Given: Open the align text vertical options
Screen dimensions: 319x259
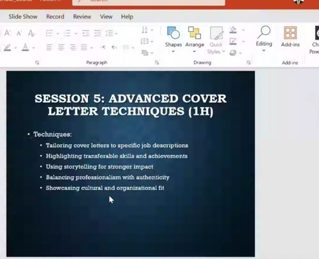Looking at the screenshot, I should (145, 41).
